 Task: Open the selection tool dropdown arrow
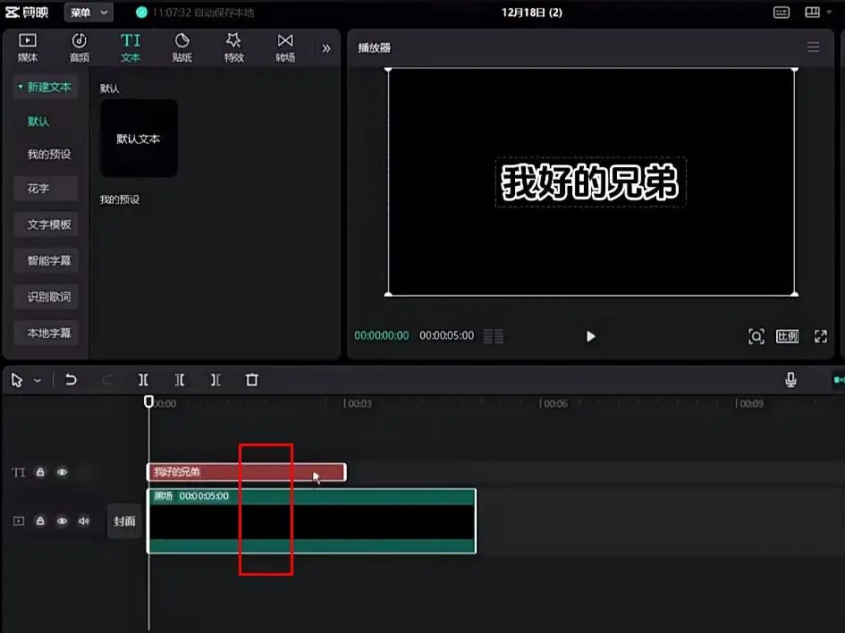(x=38, y=380)
